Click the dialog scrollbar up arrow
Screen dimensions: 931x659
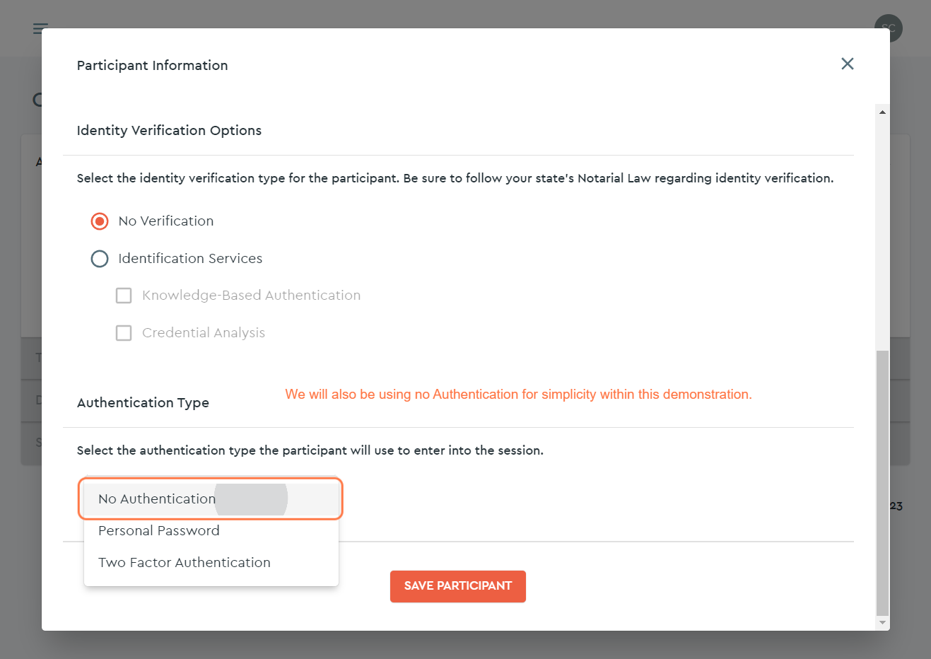click(x=882, y=112)
